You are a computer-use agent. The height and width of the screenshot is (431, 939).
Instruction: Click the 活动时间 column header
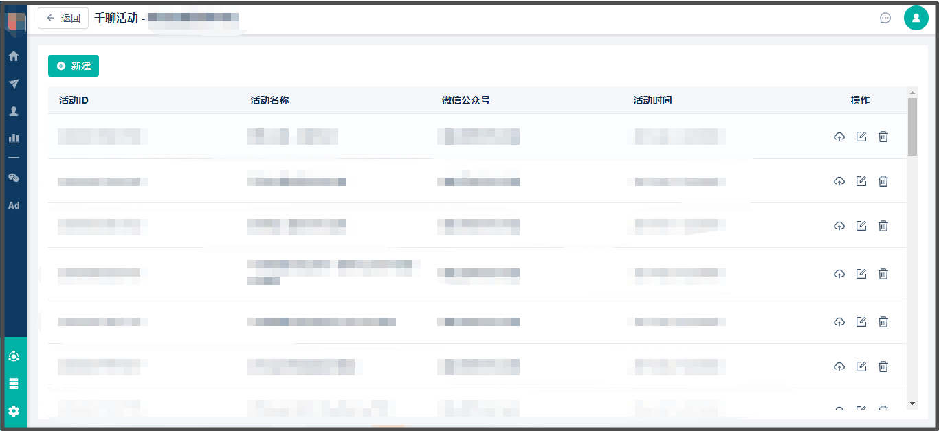coord(652,100)
